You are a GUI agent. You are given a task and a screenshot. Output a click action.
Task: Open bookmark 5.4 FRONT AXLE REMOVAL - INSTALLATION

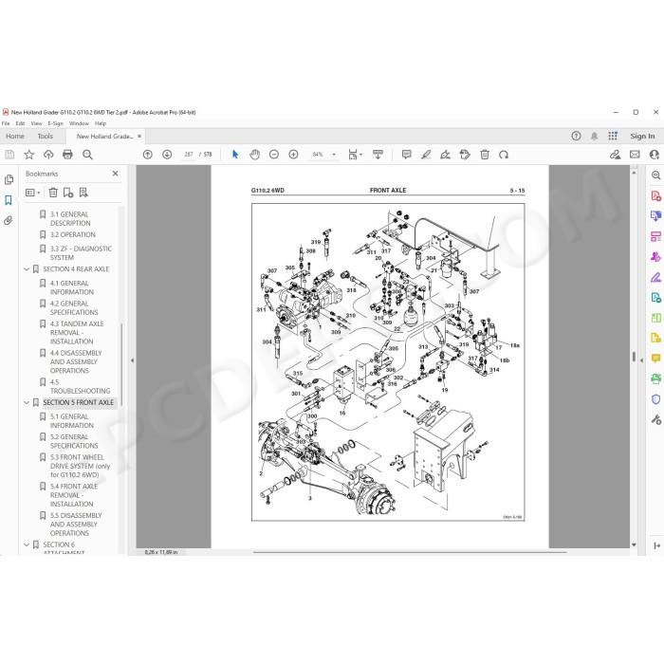[x=74, y=495]
